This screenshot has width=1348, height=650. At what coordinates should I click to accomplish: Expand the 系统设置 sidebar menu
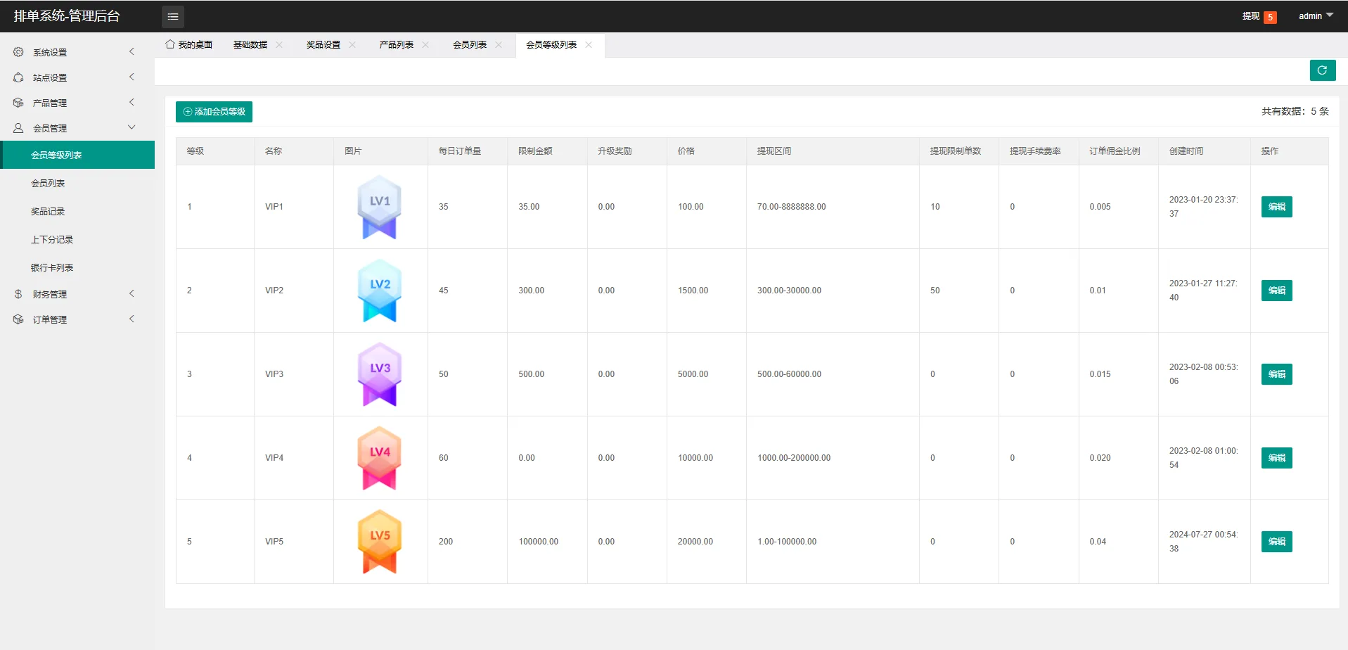[74, 52]
